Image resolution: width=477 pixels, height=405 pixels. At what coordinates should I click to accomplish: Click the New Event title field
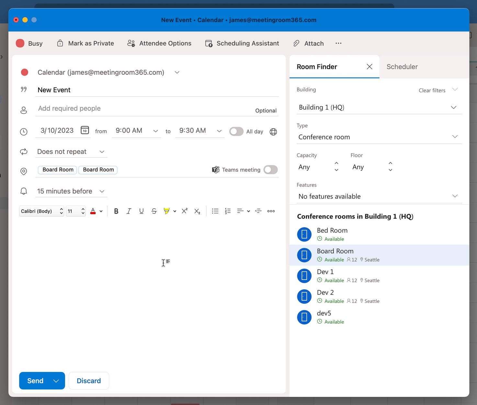(157, 90)
